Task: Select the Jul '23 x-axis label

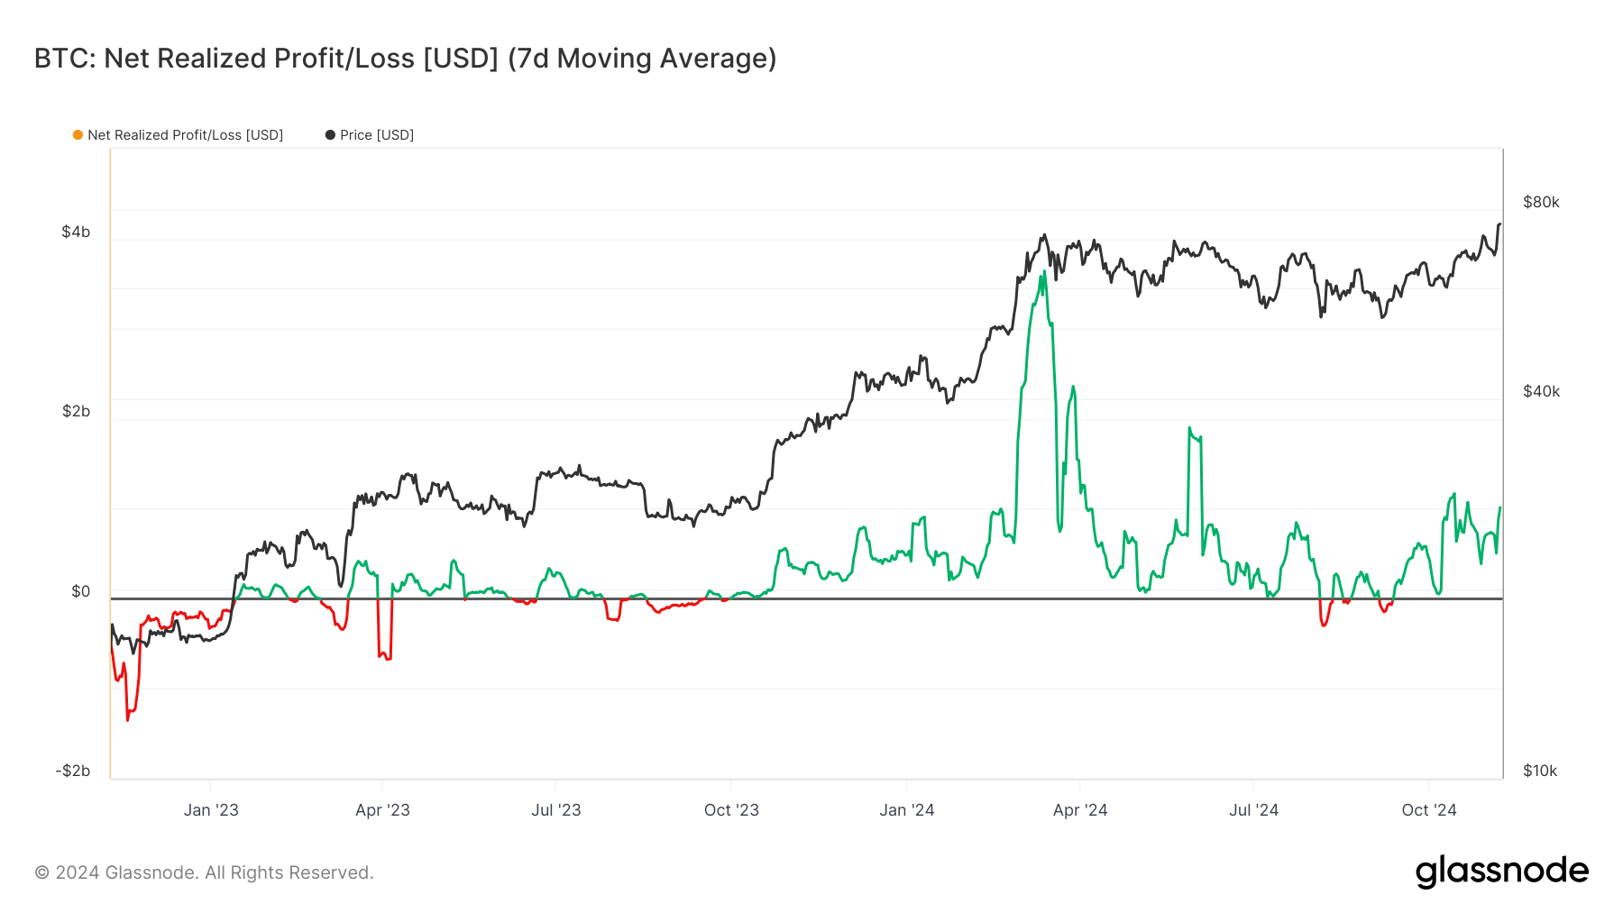Action: click(556, 810)
